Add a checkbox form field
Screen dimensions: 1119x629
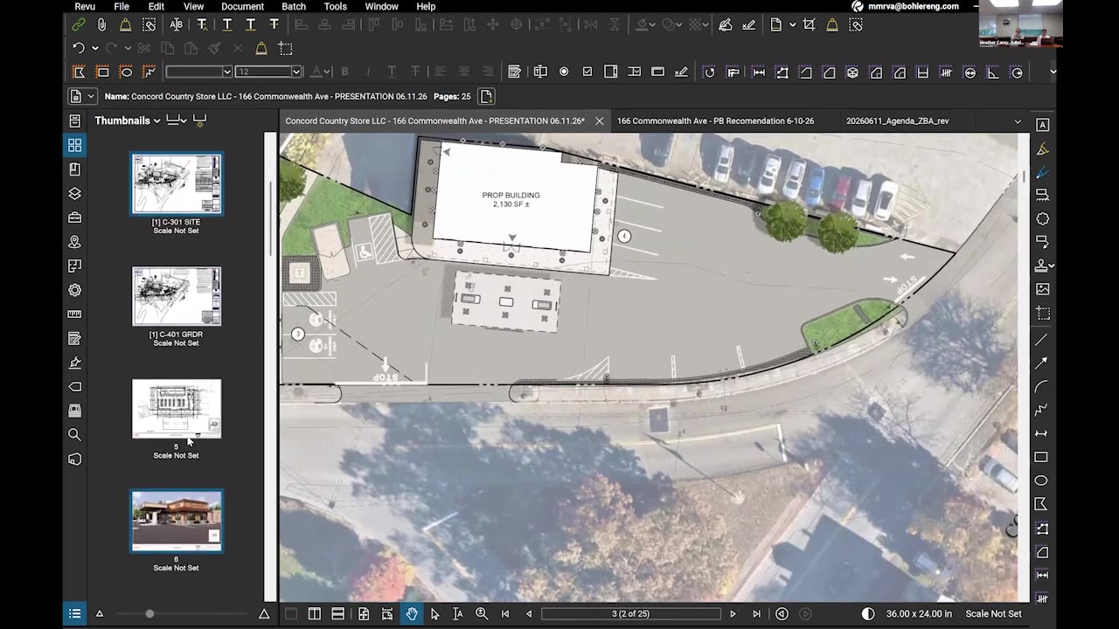click(x=587, y=72)
